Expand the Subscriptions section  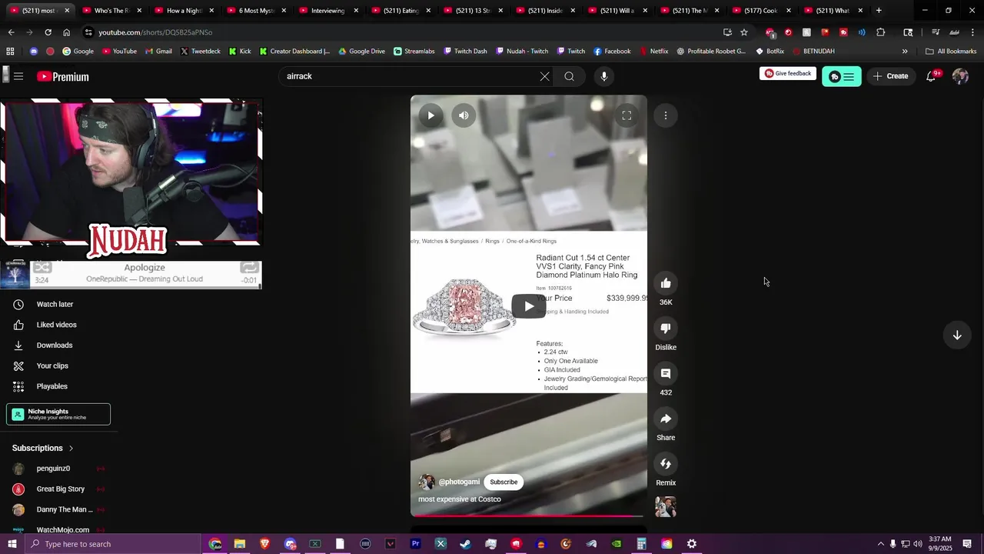[x=43, y=448]
